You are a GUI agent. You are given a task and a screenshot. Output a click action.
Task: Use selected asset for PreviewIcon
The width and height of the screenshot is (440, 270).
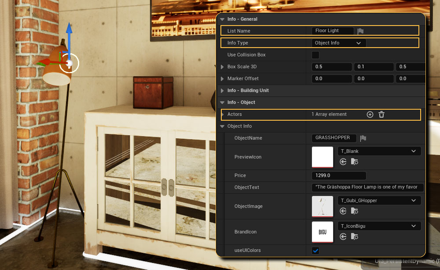(x=343, y=162)
